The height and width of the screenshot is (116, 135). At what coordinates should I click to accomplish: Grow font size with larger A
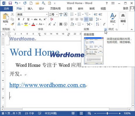point(50,24)
